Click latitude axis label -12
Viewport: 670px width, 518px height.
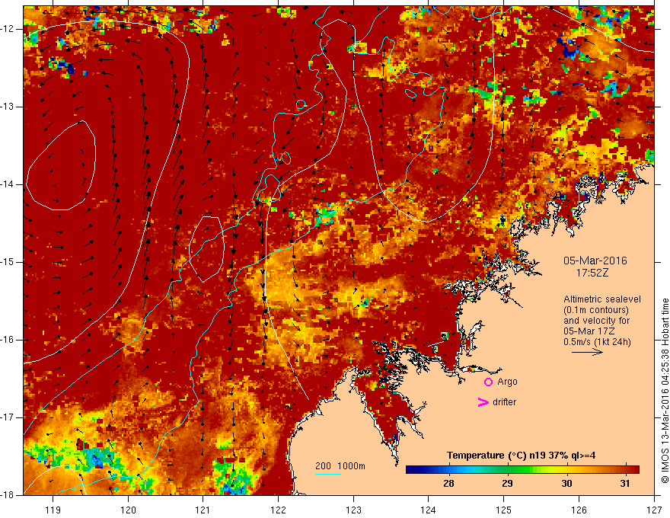click(8, 29)
